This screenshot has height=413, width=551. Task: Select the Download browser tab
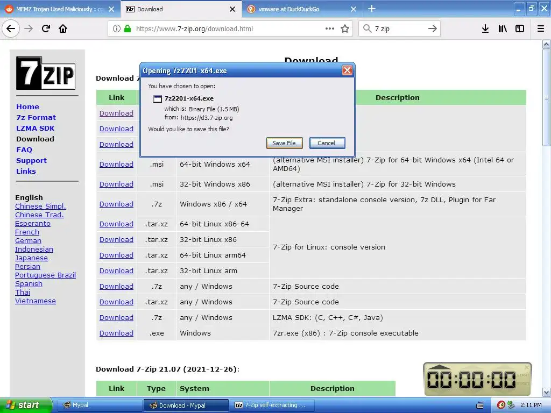tap(181, 9)
